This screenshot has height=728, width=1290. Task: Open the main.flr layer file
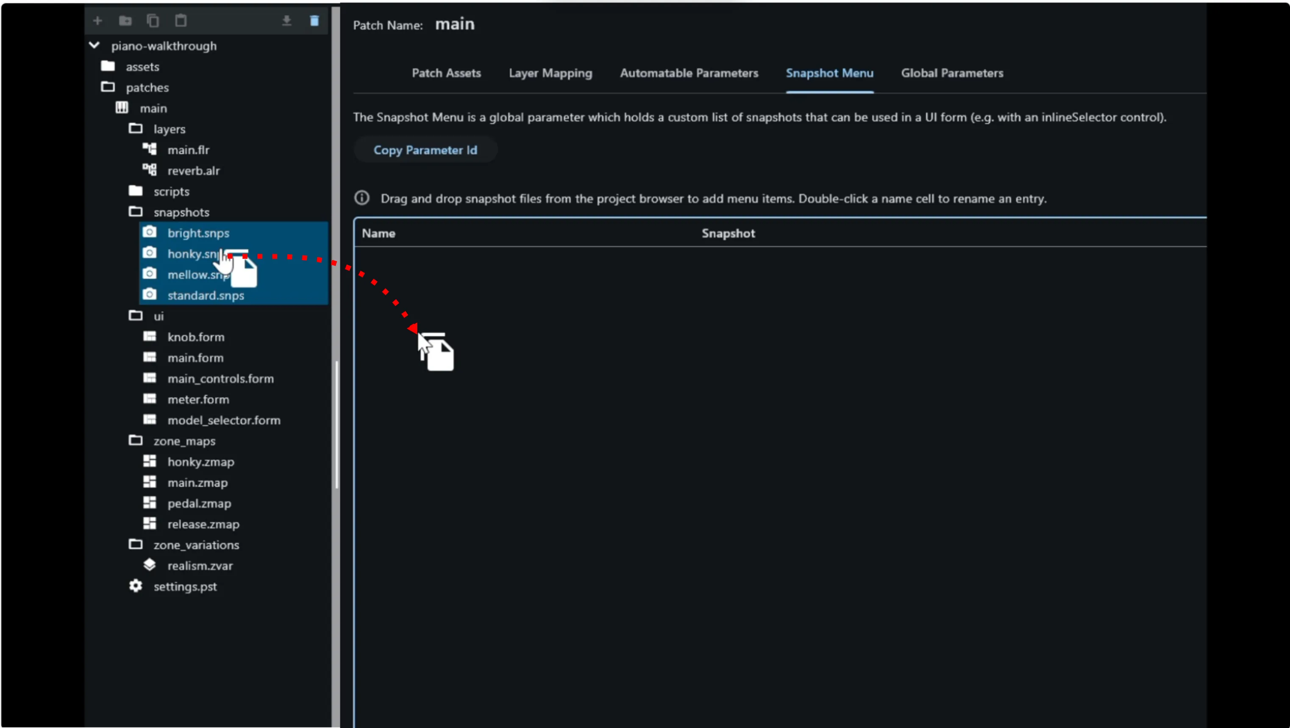click(188, 150)
